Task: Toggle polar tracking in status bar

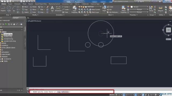Action: click(x=127, y=95)
